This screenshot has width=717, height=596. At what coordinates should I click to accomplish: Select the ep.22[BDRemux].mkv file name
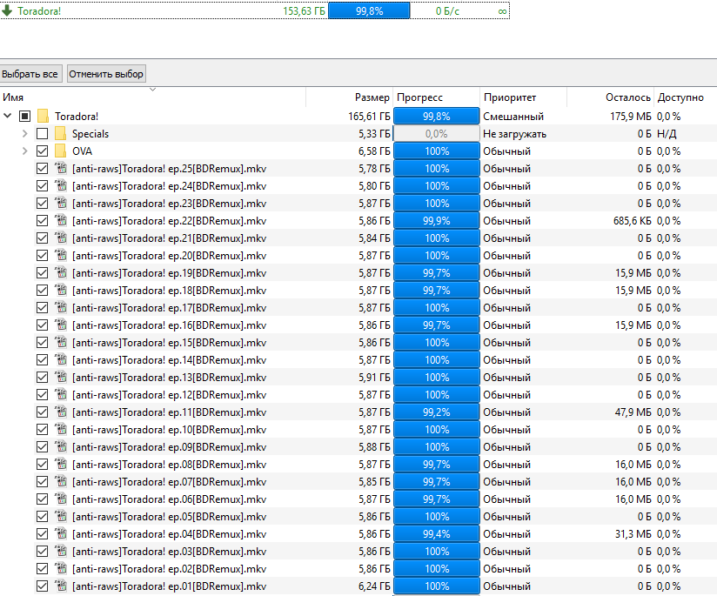pos(169,221)
